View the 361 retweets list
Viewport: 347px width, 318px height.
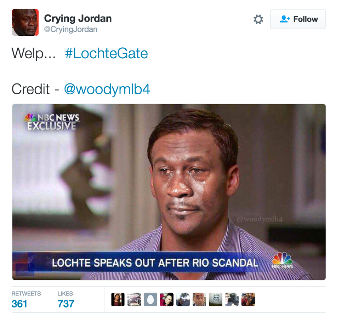click(26, 300)
